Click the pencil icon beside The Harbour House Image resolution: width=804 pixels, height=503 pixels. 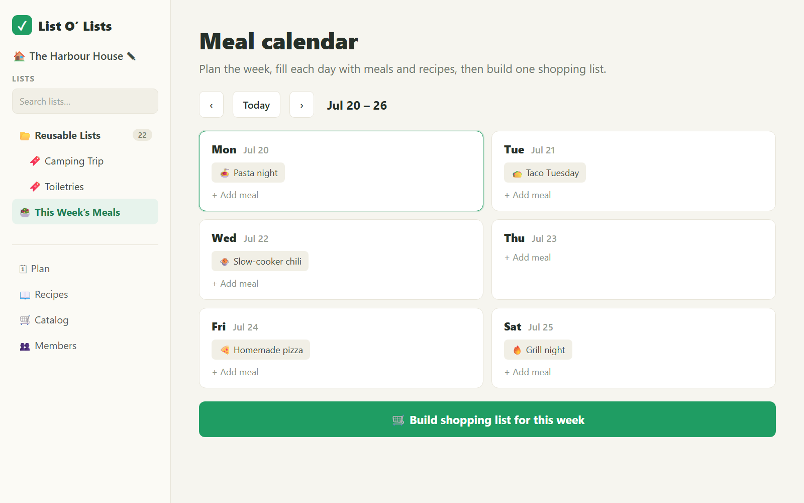pyautogui.click(x=132, y=56)
